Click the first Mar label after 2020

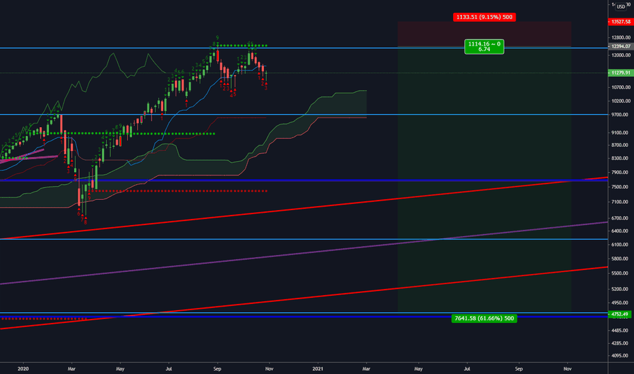(x=71, y=369)
